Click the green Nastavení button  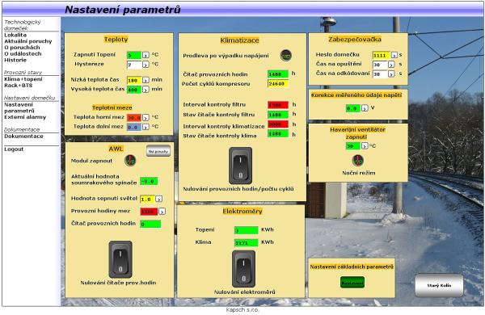click(352, 283)
